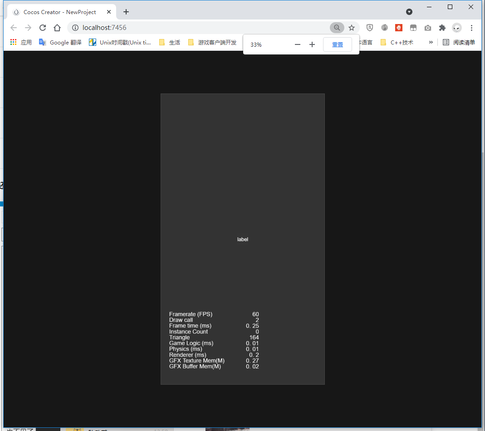Click the 'Physics (ms)' stat row
485x431 pixels.
pos(214,349)
